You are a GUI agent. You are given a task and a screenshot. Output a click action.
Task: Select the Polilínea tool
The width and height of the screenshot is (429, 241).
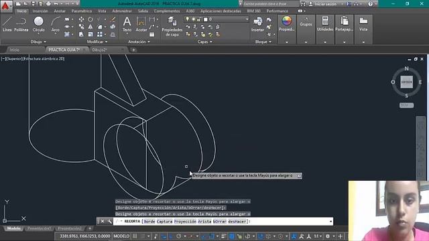(x=21, y=24)
